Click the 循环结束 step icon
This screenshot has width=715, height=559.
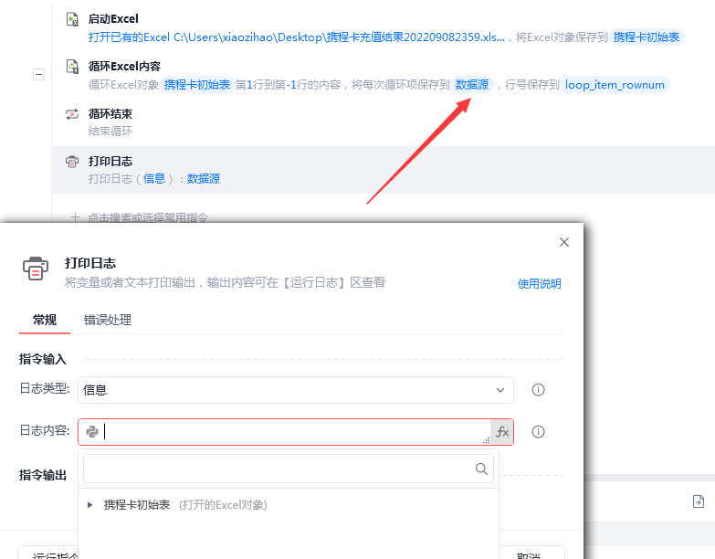(x=72, y=114)
